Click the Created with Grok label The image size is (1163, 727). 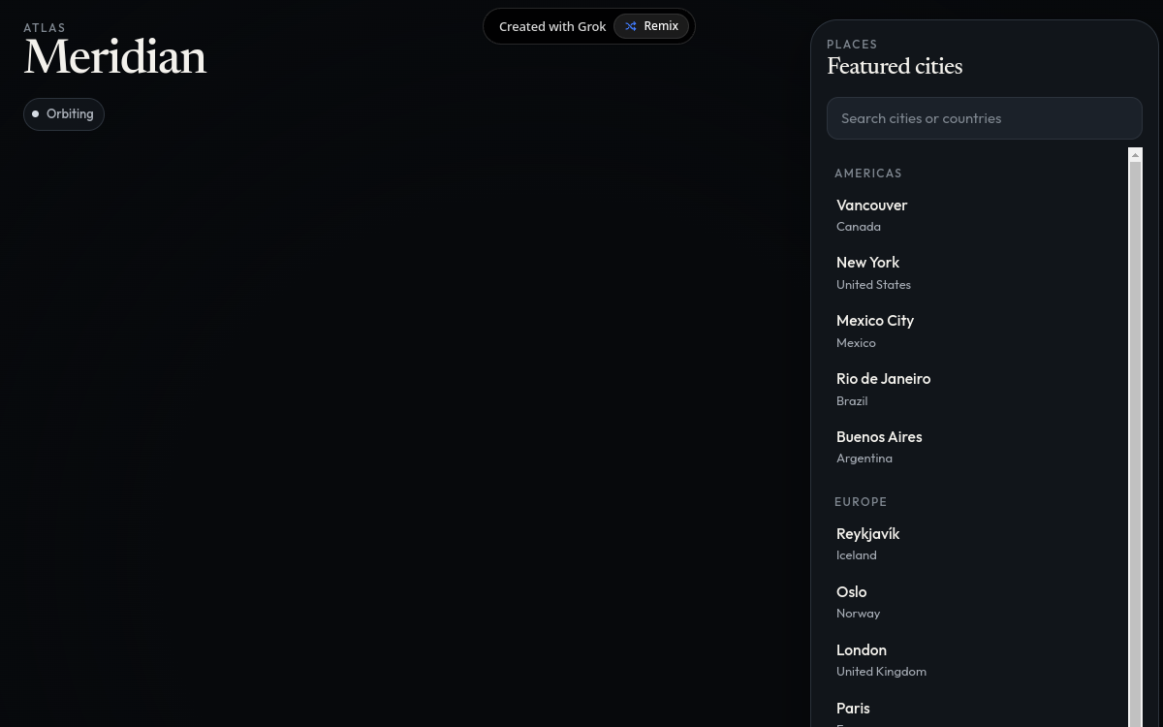pyautogui.click(x=552, y=26)
